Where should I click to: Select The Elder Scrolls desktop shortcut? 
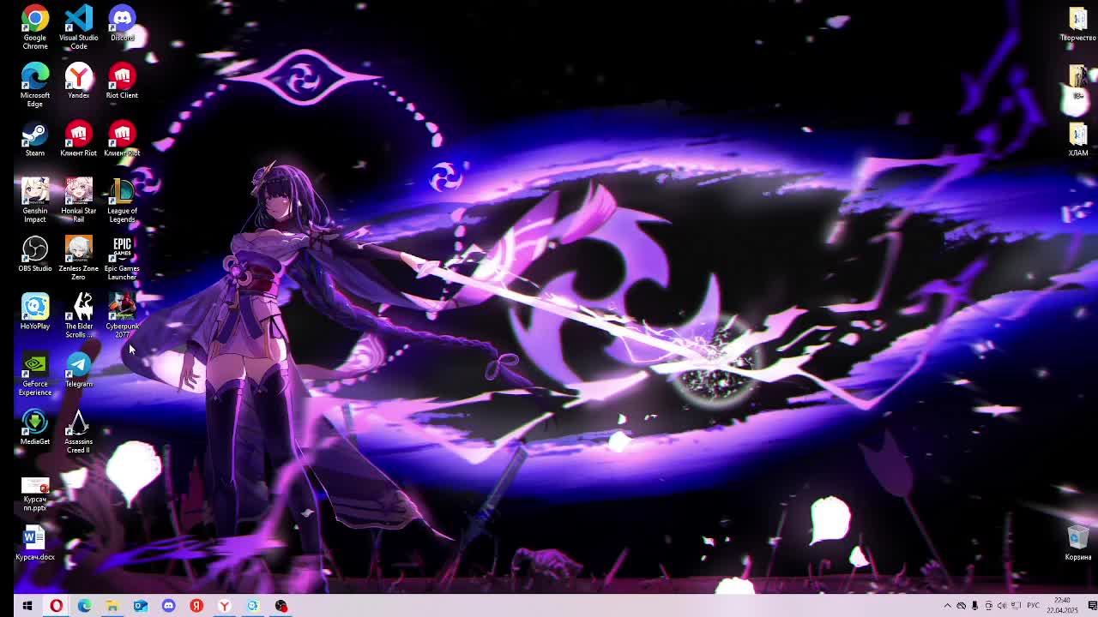pos(78,314)
